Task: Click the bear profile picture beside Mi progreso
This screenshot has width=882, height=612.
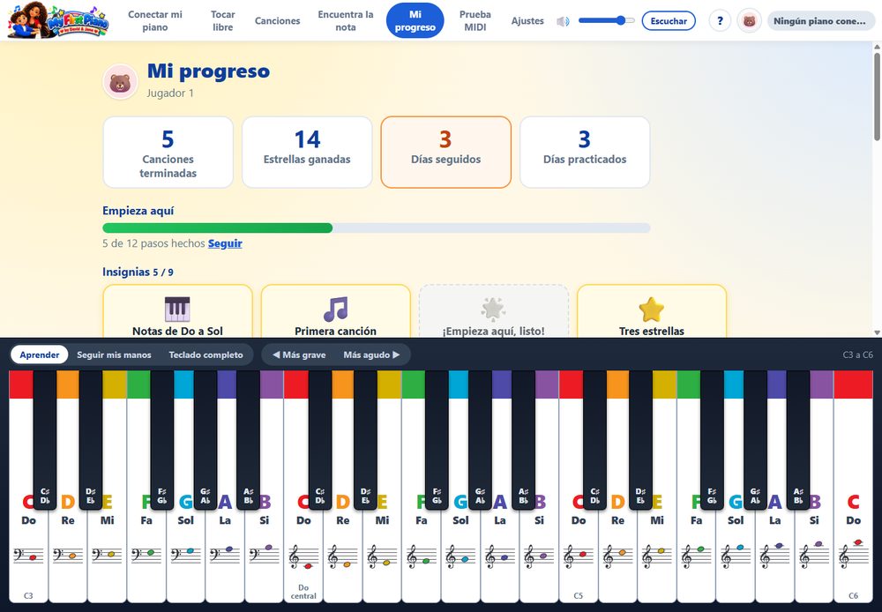Action: [x=120, y=82]
